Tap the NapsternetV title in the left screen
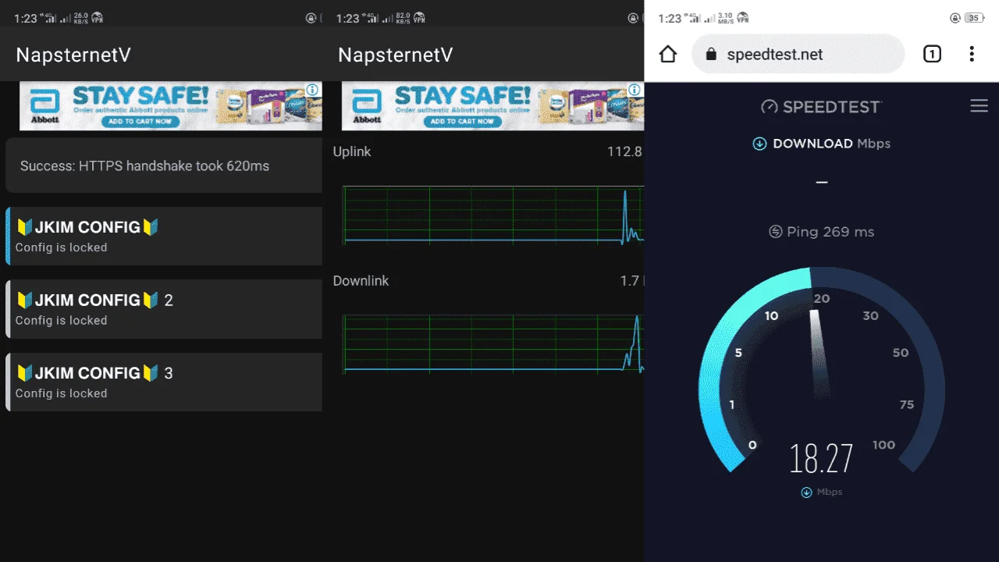999x562 pixels. point(73,55)
